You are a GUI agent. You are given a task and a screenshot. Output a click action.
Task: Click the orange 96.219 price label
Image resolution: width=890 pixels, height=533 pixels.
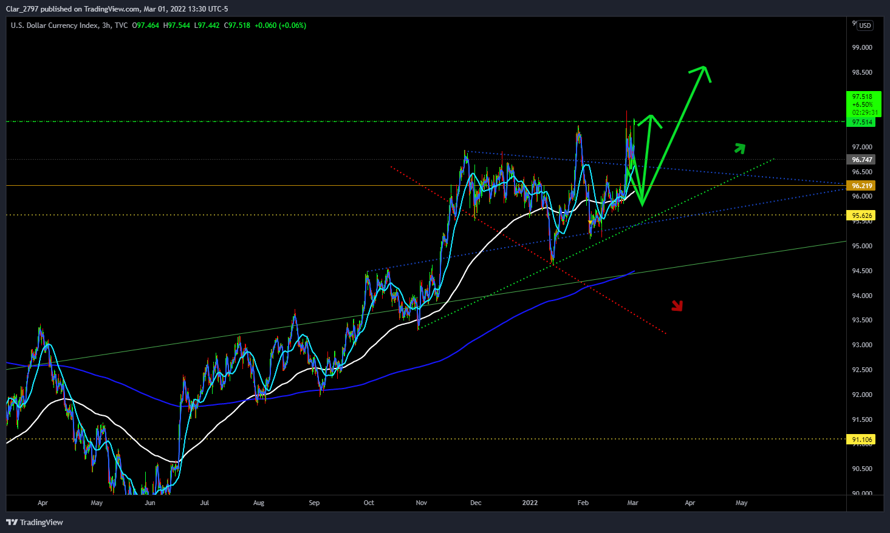862,186
